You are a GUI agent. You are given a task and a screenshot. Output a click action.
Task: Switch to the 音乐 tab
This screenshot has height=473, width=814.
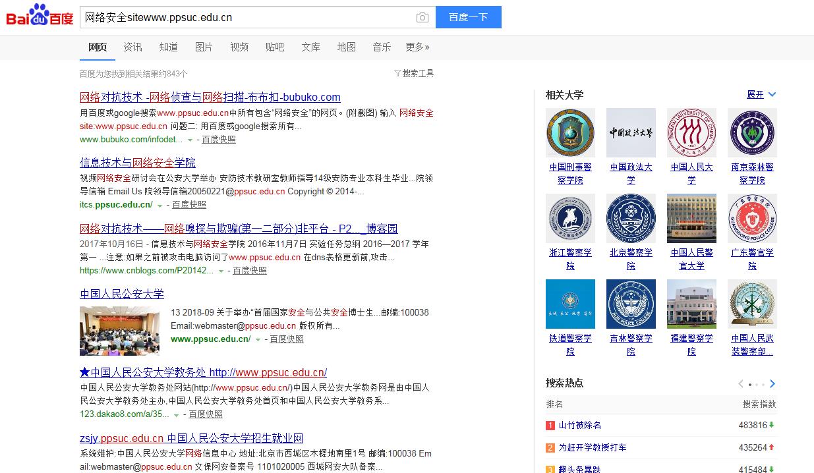point(382,47)
